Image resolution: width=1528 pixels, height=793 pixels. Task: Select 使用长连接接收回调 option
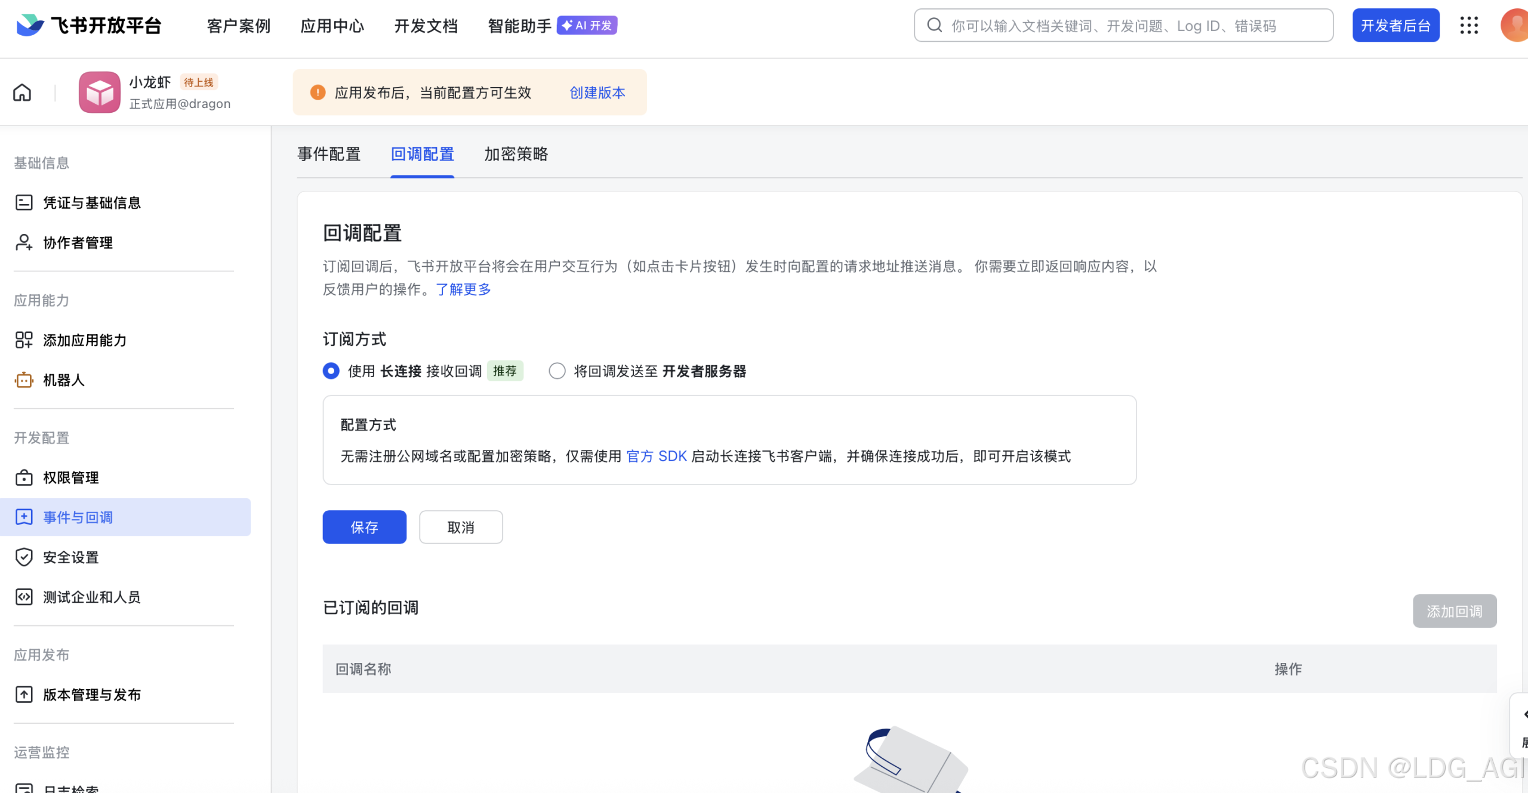tap(331, 371)
